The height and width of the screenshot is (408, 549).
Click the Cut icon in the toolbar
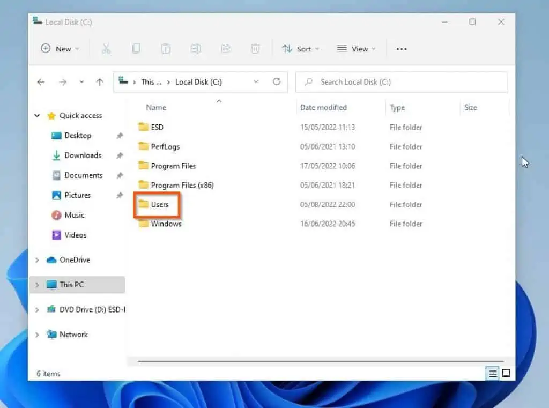point(106,49)
